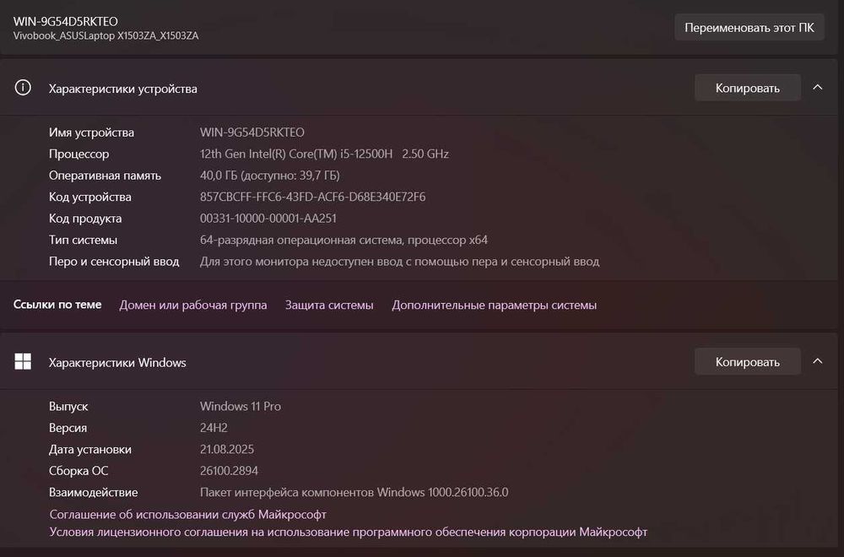Click the PC name WIN-9G54D5RKTEO at top
Screen dimensions: 844x557
[x=65, y=21]
